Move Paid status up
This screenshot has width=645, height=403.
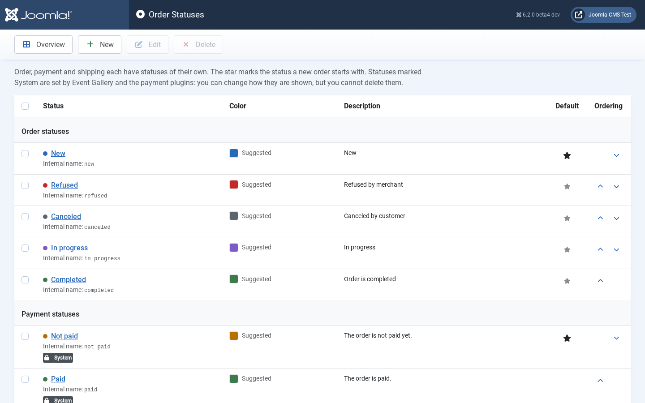tap(600, 381)
